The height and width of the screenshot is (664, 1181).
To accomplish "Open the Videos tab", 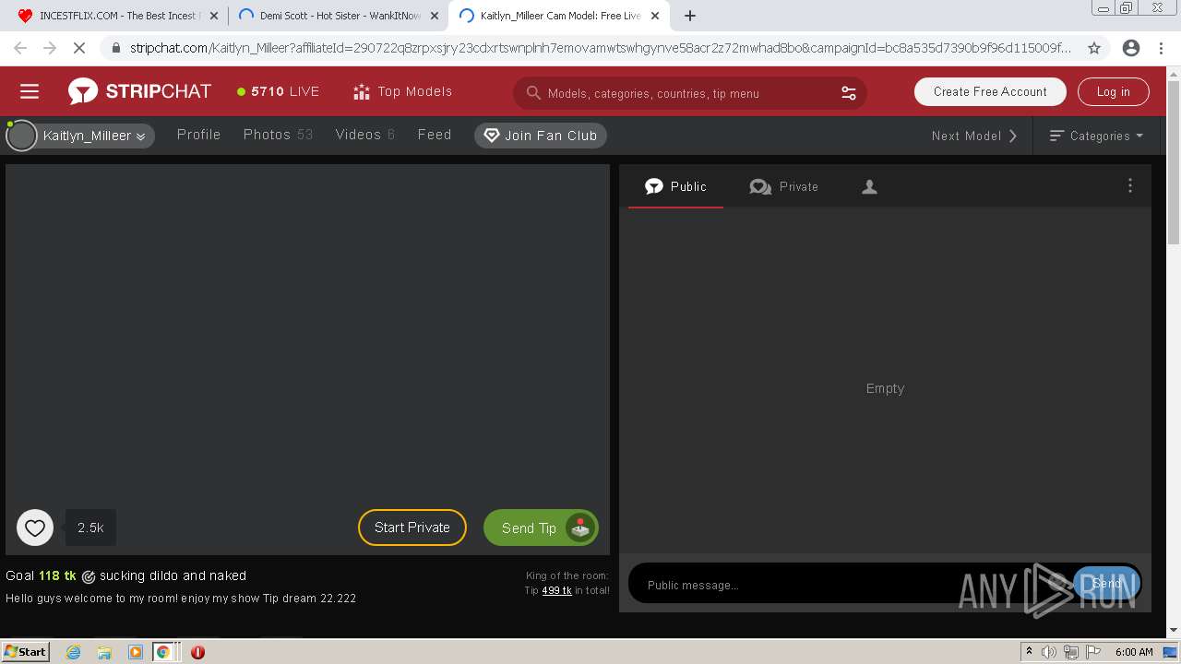I will (x=364, y=135).
